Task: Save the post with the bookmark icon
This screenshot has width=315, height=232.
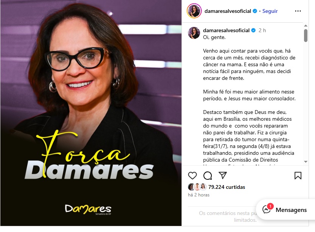Action: click(x=298, y=176)
